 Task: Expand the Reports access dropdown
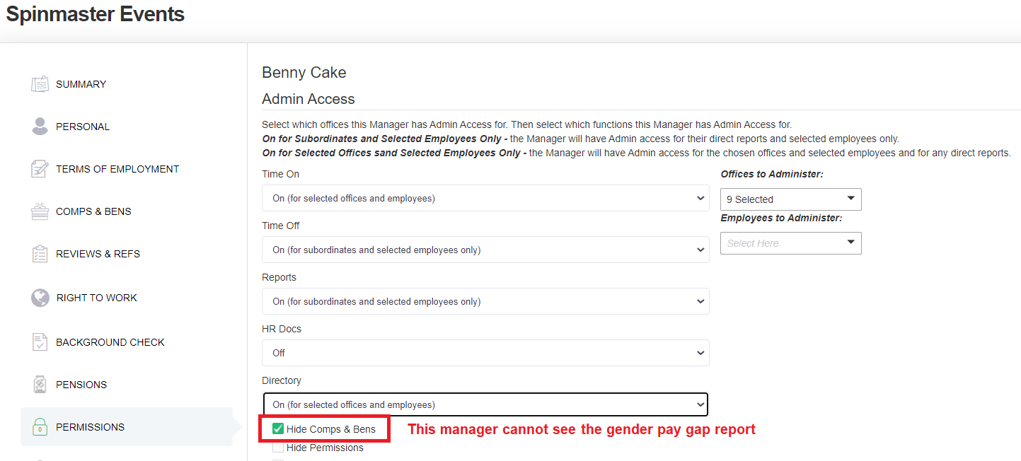[485, 302]
